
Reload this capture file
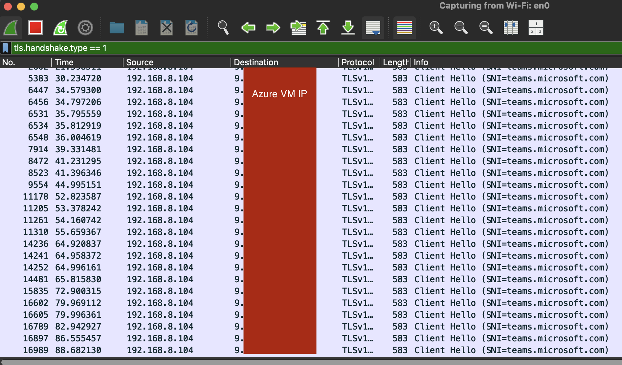click(191, 28)
